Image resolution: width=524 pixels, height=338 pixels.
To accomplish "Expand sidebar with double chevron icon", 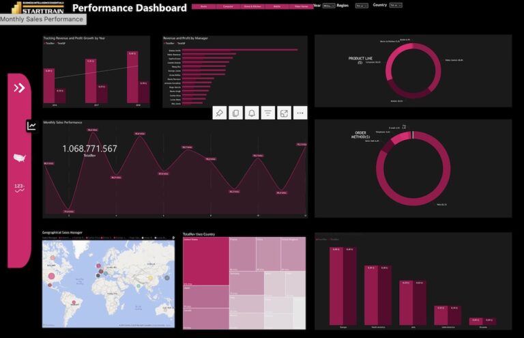I will [x=19, y=87].
